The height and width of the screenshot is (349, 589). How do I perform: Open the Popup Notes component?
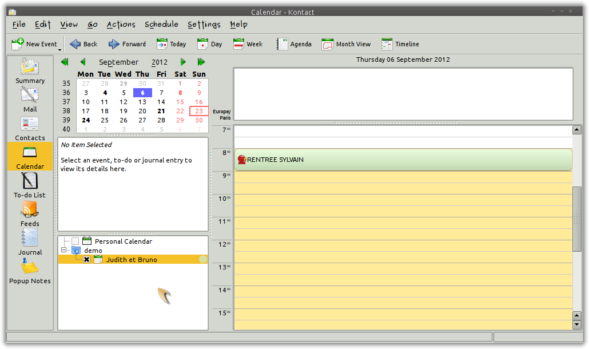[x=30, y=271]
